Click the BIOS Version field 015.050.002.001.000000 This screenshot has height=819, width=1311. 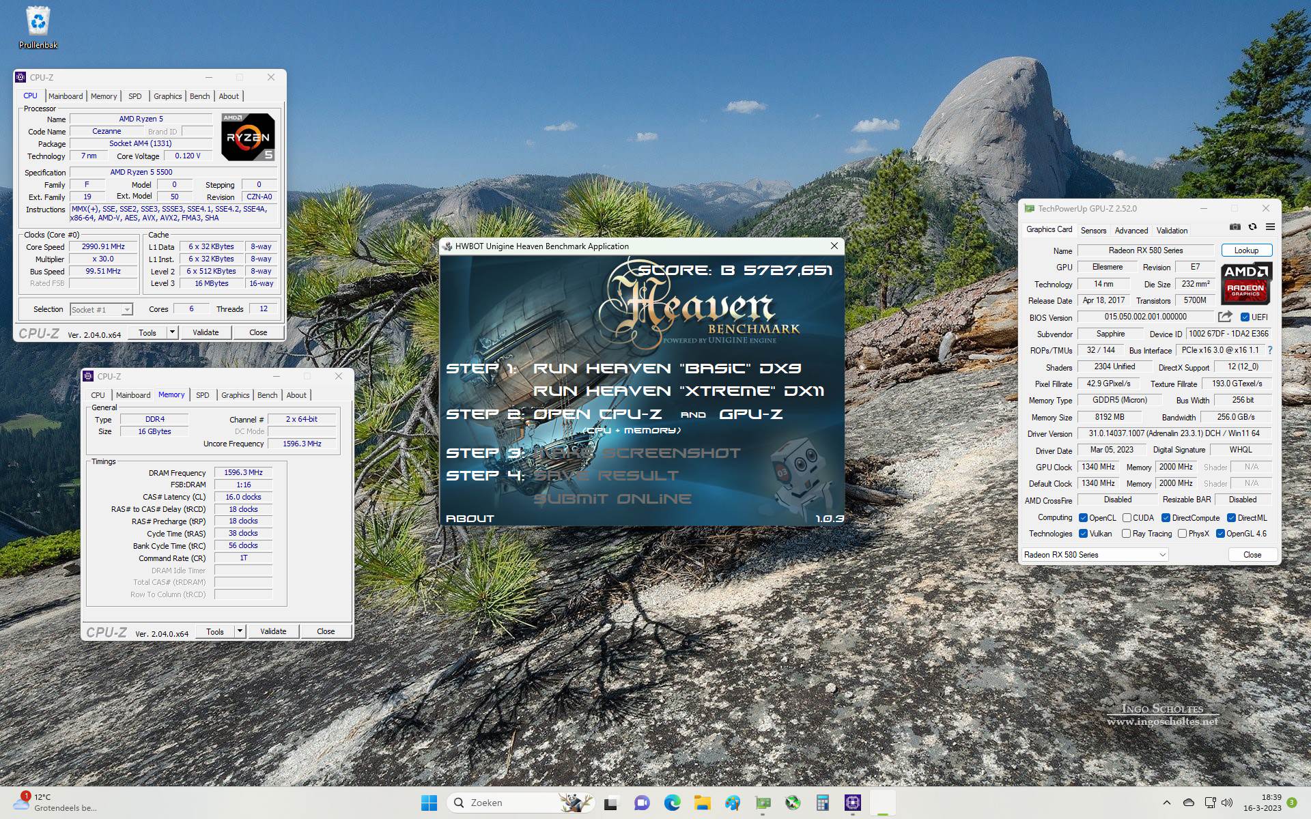(x=1146, y=317)
